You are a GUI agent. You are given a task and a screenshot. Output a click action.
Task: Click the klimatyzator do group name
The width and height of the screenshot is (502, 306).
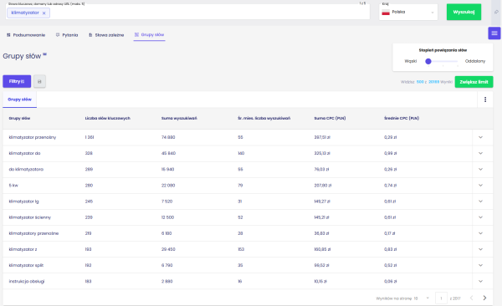click(24, 153)
